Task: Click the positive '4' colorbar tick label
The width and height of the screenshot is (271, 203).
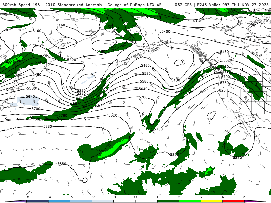Action: 223,197
